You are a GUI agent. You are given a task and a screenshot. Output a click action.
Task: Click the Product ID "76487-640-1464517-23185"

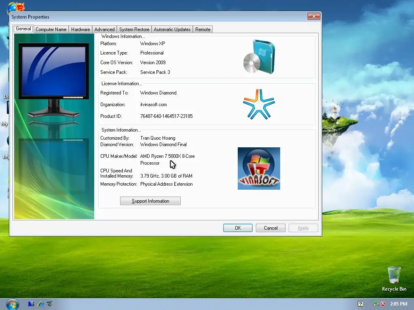(x=166, y=116)
